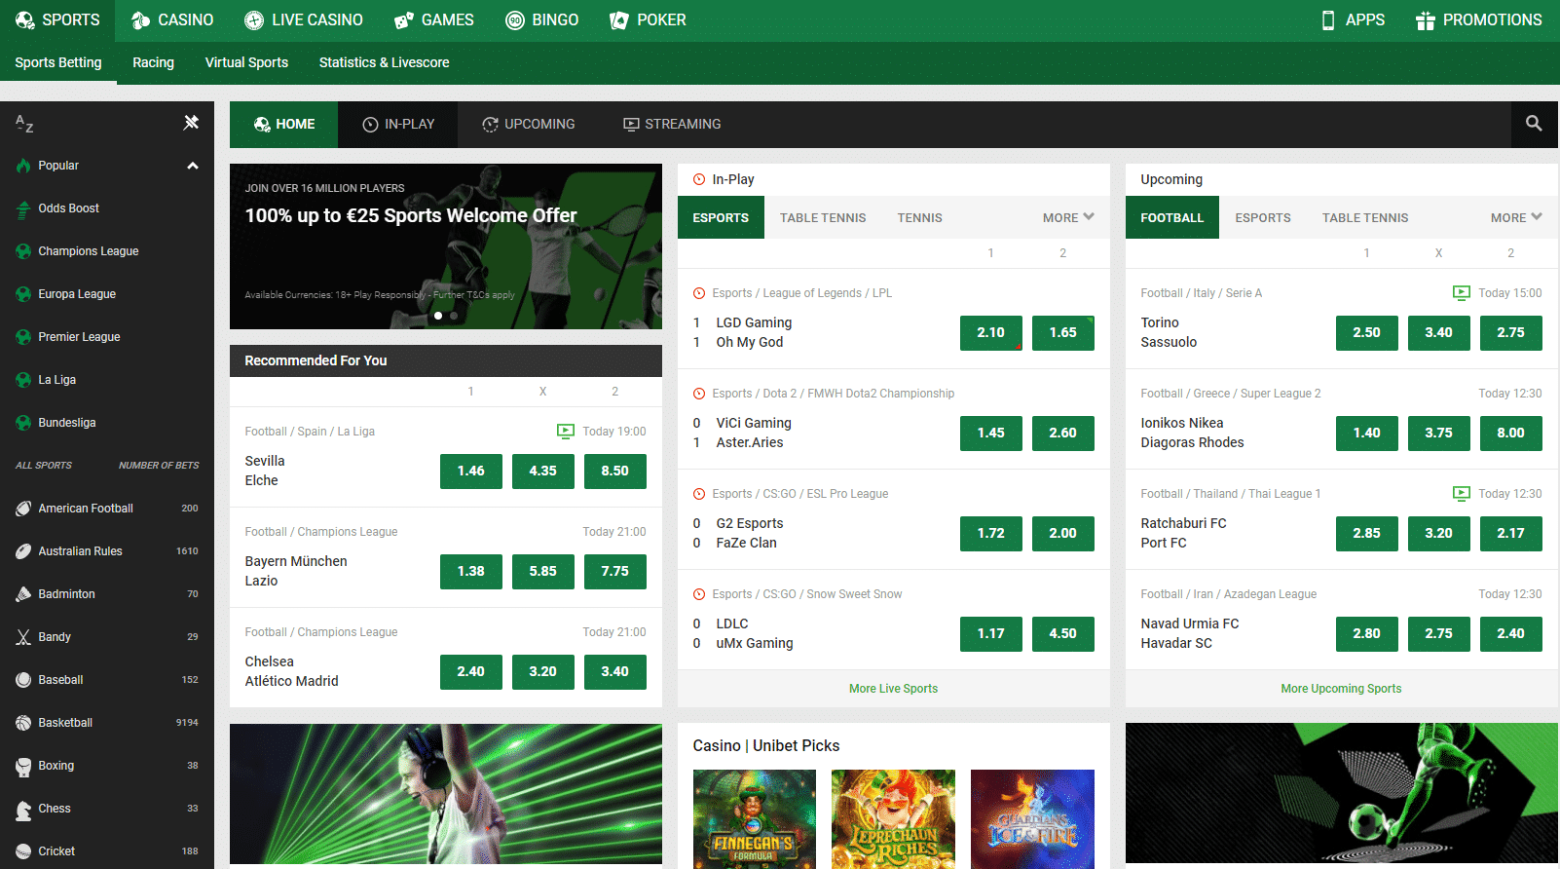
Task: Pick draw odds 5.85 for Bayern München
Action: coord(542,571)
